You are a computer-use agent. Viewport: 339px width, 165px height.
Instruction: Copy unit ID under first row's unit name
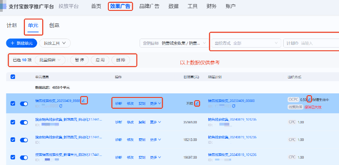pyautogui.click(x=61, y=106)
